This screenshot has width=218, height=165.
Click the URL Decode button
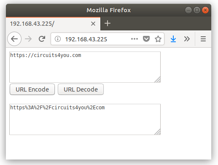point(81,89)
